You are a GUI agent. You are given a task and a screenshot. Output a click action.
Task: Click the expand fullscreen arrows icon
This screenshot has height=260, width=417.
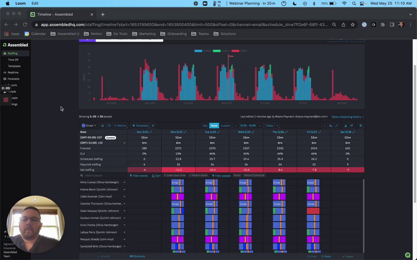click(337, 126)
